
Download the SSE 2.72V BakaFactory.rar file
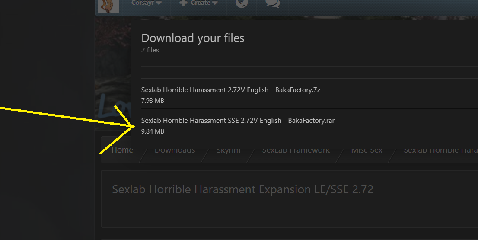point(238,121)
